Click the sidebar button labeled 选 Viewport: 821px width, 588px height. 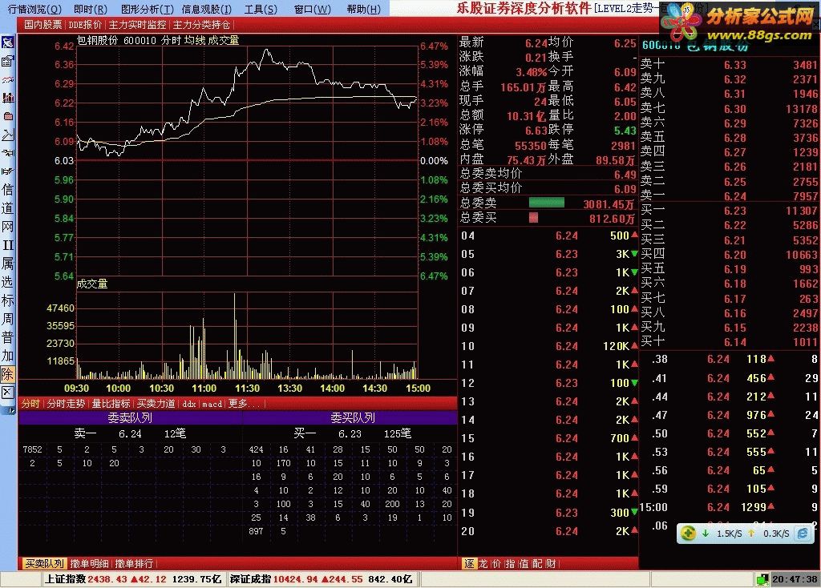click(7, 282)
